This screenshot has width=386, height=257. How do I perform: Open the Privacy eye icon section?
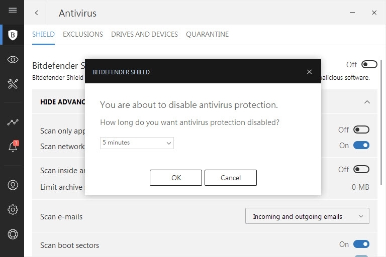click(13, 60)
